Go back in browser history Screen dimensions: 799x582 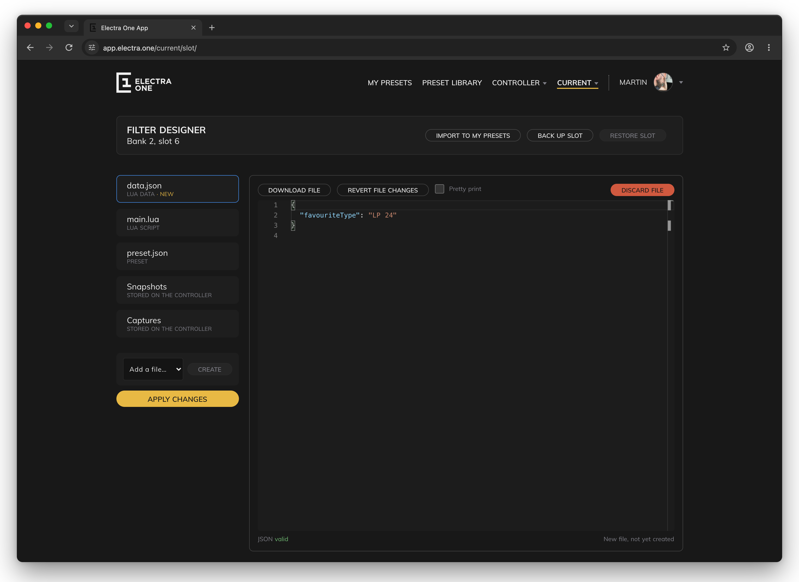click(30, 47)
